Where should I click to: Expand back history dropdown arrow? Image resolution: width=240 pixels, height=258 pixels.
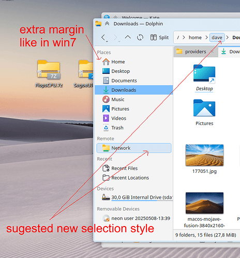point(107,41)
